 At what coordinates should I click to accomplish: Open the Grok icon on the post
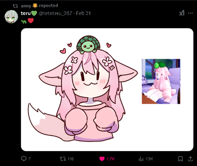[182, 13]
